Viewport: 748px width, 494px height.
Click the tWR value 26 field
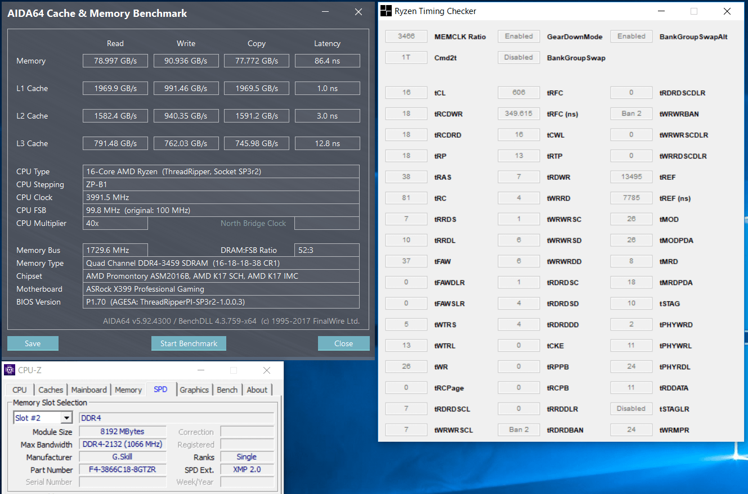click(x=406, y=366)
